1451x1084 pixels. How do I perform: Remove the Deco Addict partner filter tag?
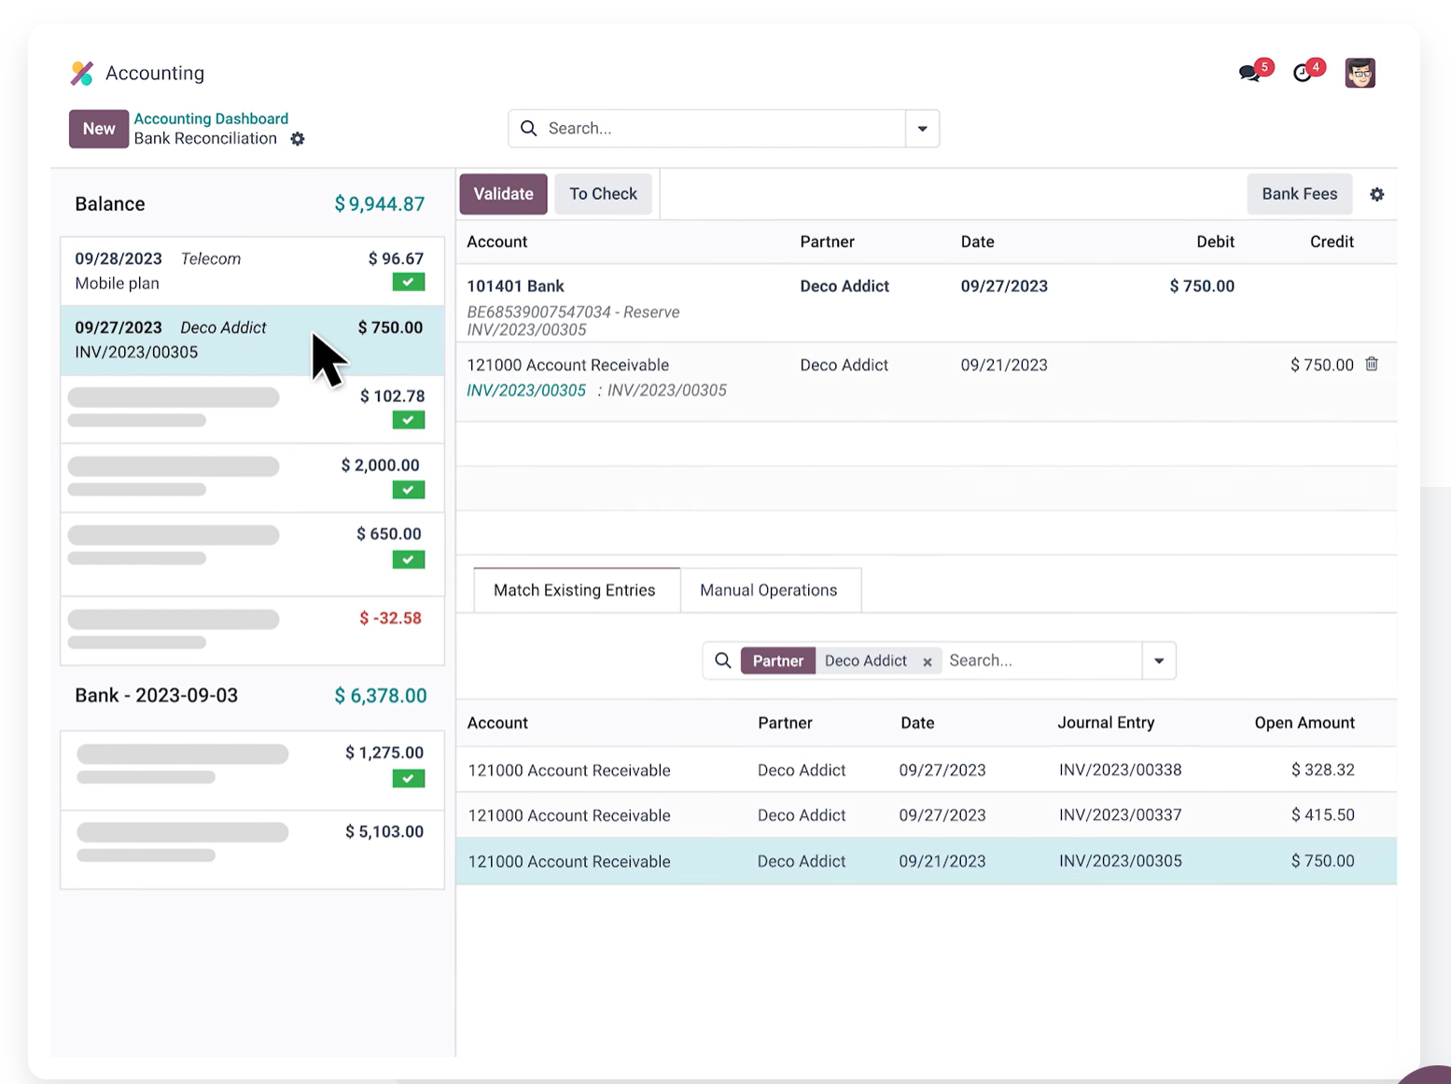pyautogui.click(x=928, y=661)
